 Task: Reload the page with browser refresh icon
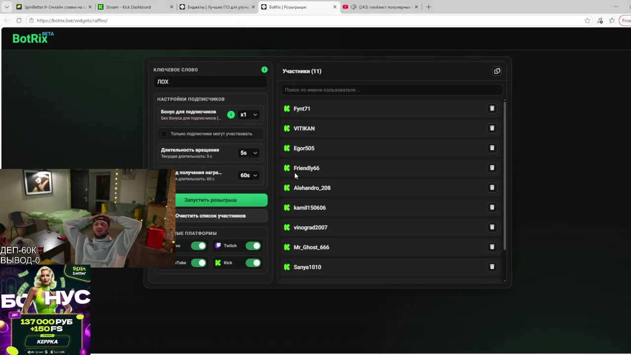click(x=19, y=20)
